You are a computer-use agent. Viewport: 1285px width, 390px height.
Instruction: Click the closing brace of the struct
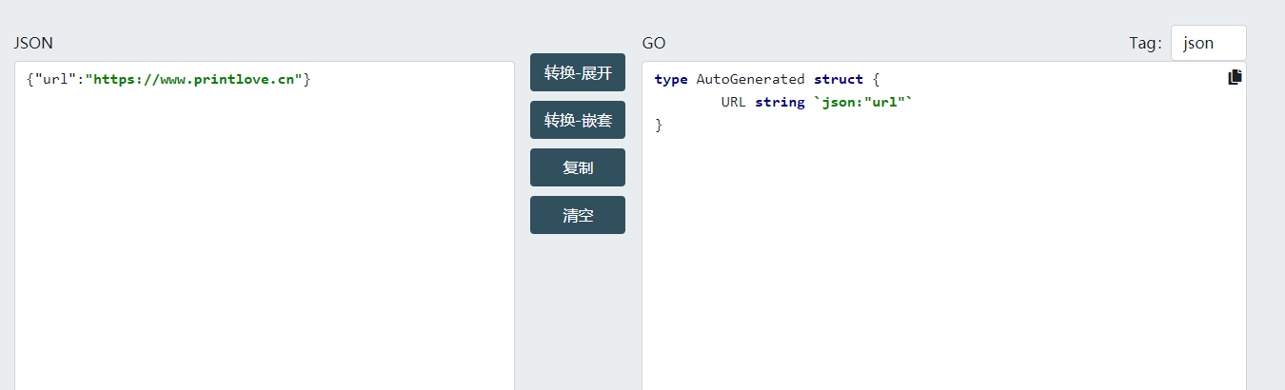point(659,125)
